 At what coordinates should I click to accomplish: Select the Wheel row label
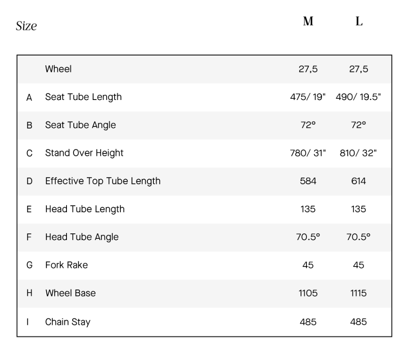(58, 69)
